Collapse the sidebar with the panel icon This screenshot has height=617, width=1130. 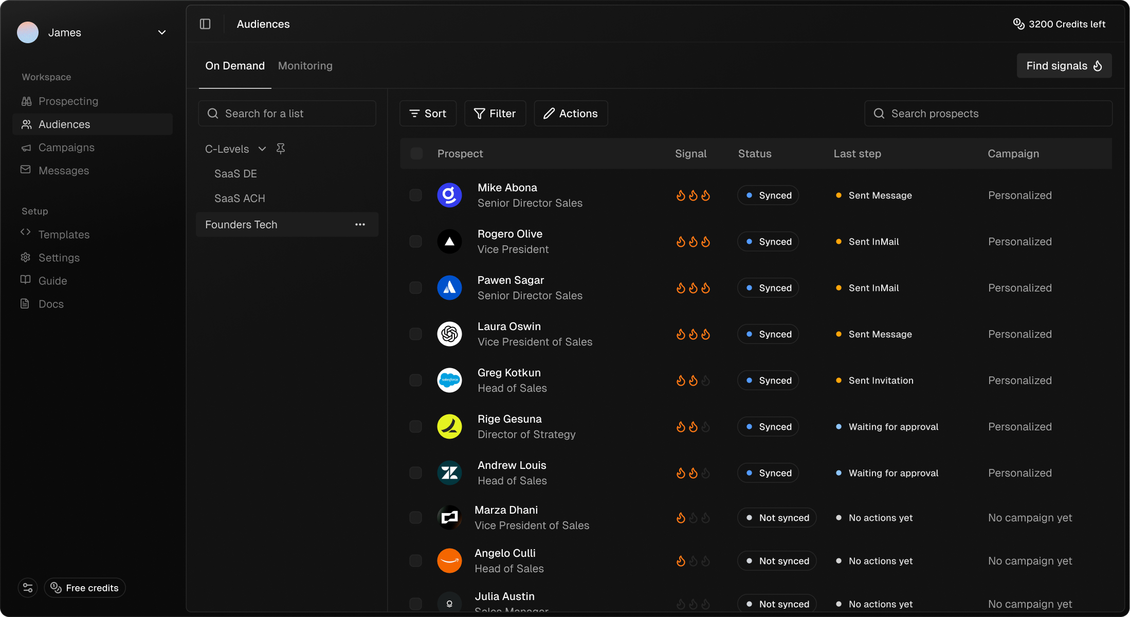coord(205,24)
